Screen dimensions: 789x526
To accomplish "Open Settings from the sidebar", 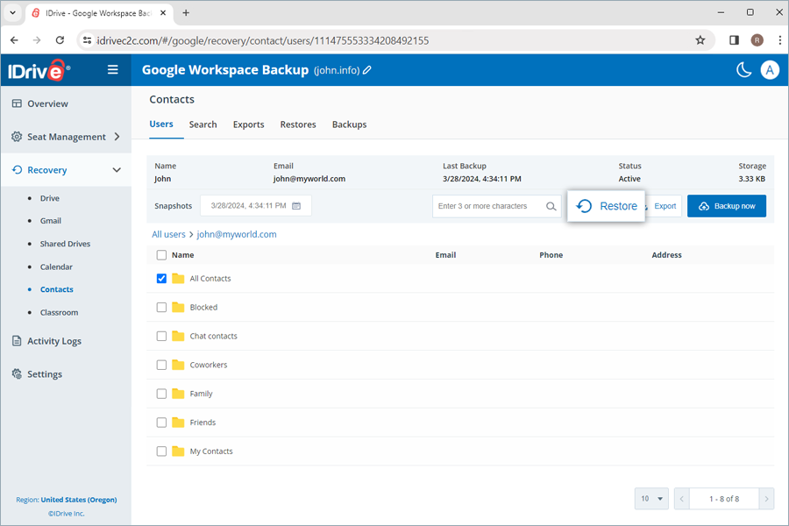I will [x=45, y=374].
